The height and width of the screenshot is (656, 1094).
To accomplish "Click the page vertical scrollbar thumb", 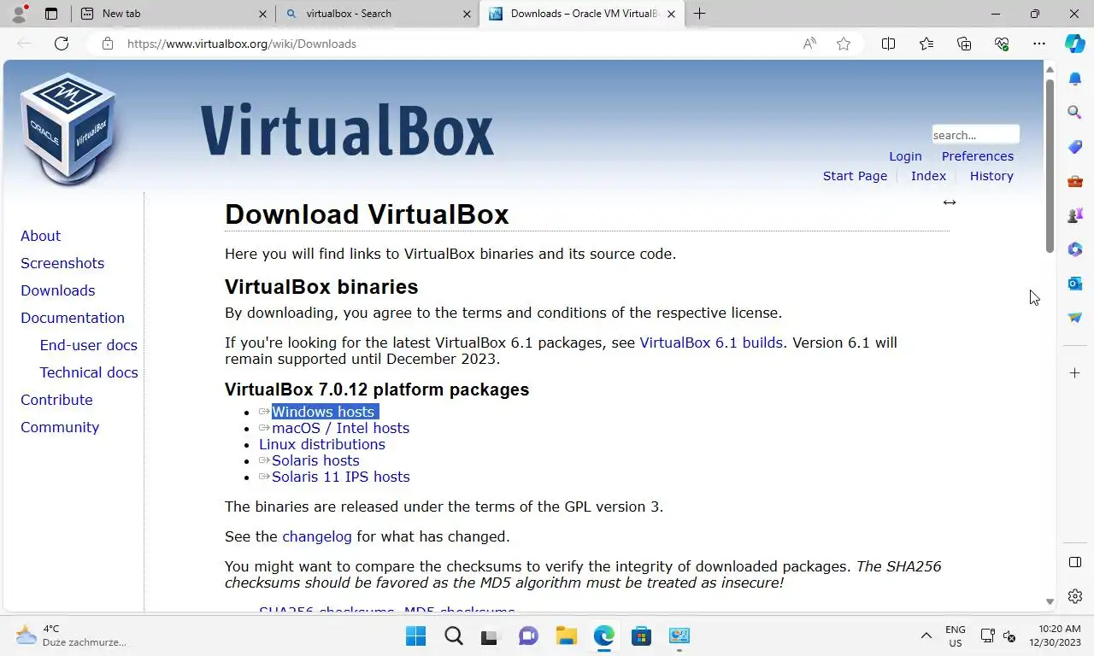I will [1050, 167].
